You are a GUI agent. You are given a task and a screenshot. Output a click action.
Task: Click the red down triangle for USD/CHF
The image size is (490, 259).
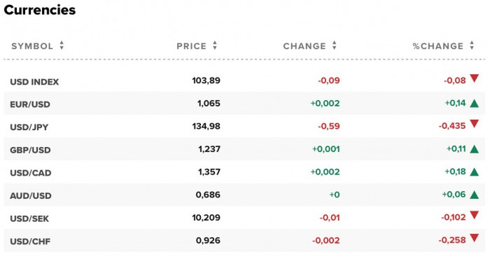click(474, 238)
